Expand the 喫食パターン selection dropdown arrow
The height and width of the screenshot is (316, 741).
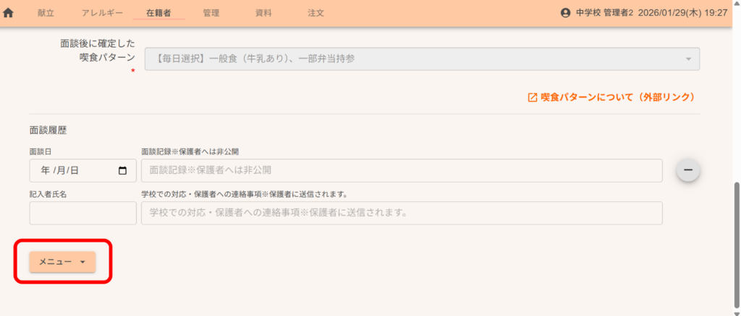pos(687,59)
